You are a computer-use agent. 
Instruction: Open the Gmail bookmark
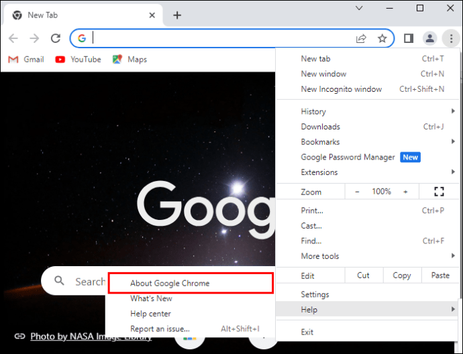point(26,60)
